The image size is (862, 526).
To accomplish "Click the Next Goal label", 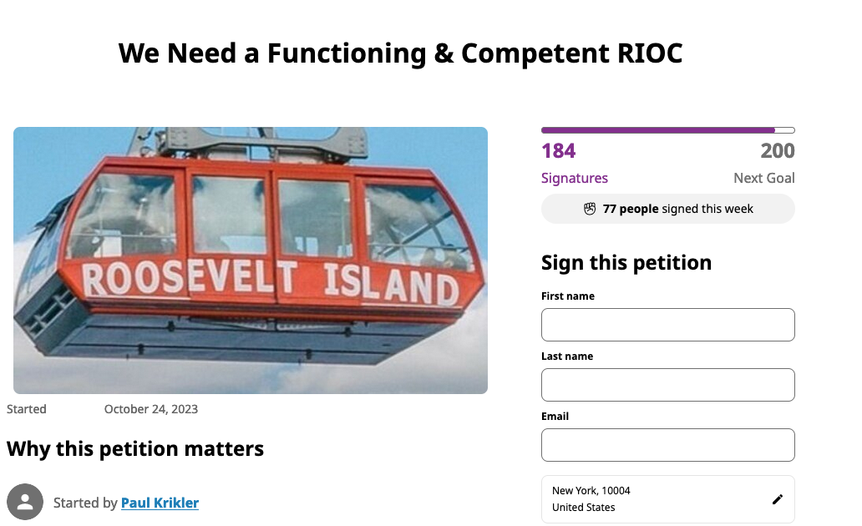I will (763, 178).
